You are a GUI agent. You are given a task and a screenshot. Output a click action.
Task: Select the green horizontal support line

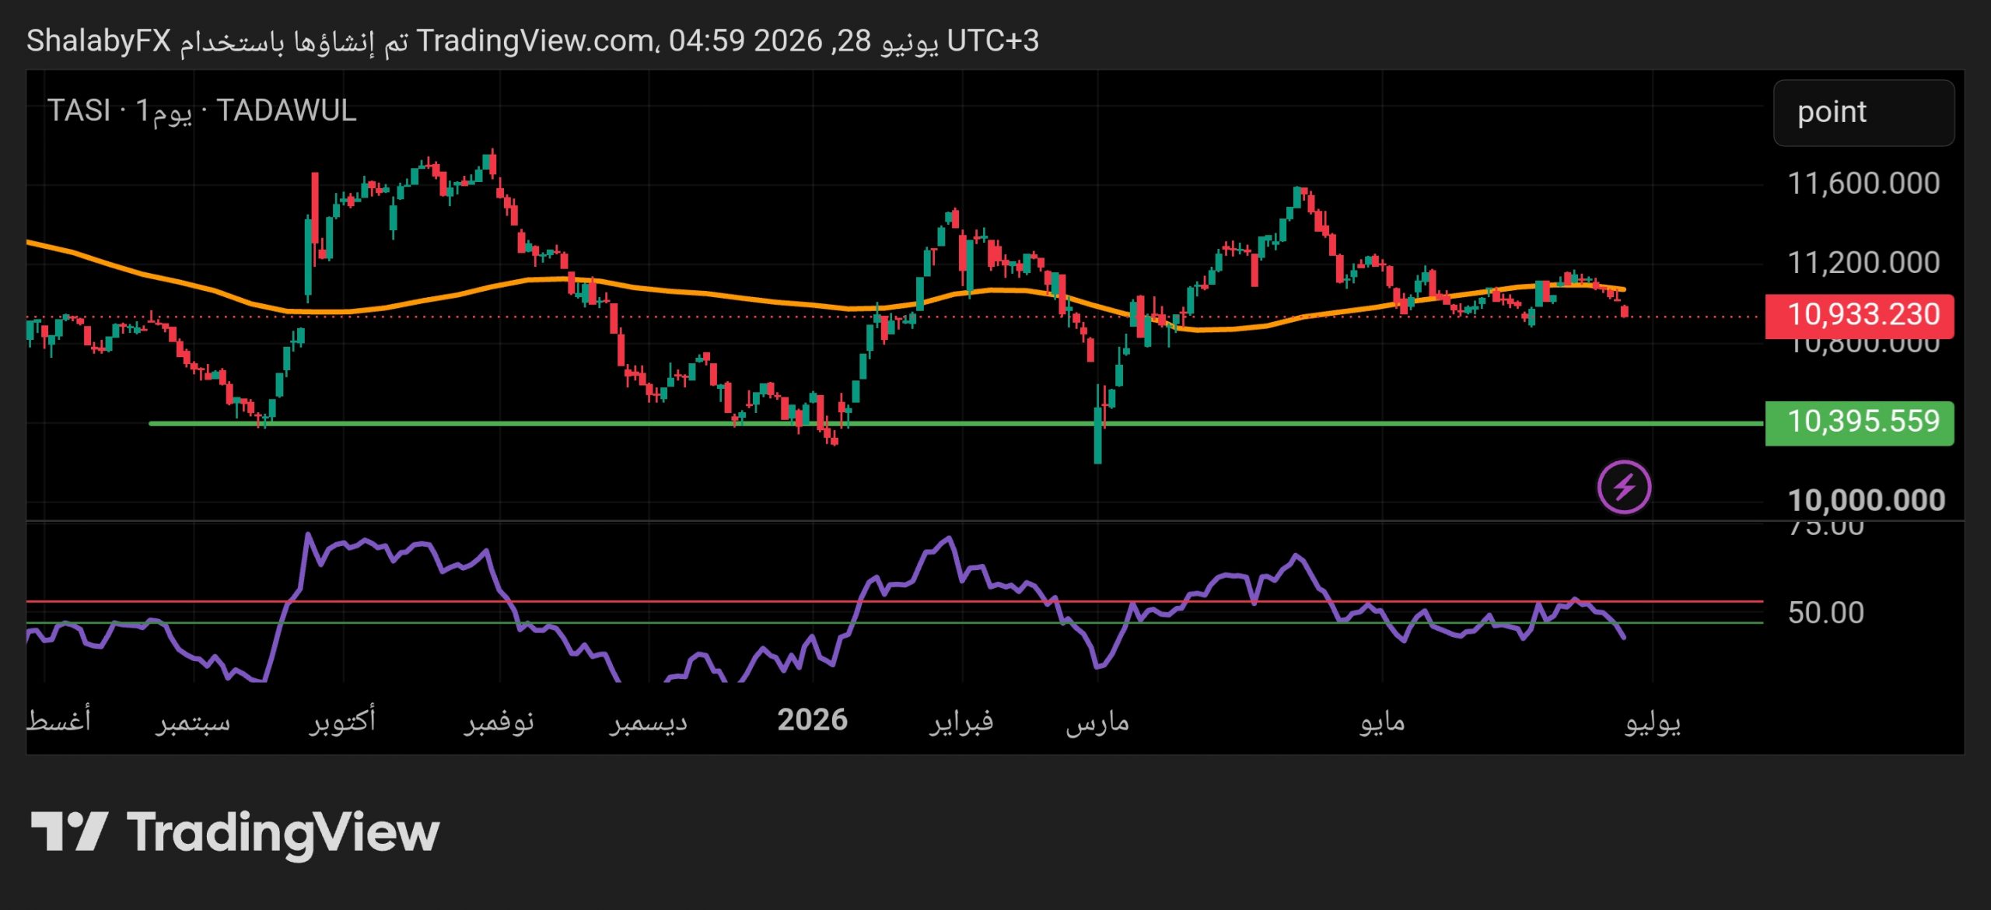click(x=957, y=424)
